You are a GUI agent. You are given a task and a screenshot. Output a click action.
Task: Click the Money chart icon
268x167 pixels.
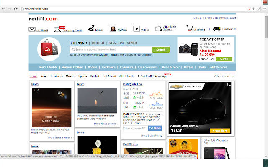tap(91, 28)
